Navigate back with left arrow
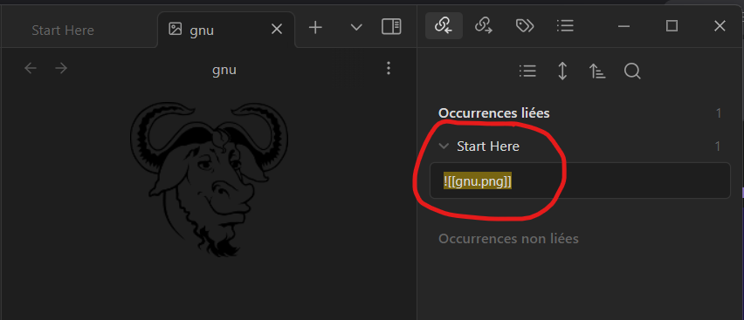The width and height of the screenshot is (744, 320). point(31,68)
